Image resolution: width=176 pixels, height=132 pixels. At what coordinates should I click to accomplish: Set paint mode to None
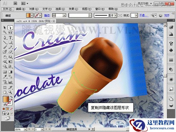pyautogui.click(x=11, y=109)
